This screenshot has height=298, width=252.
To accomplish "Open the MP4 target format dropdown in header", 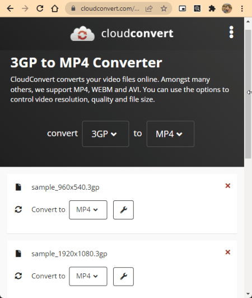I will [x=170, y=134].
